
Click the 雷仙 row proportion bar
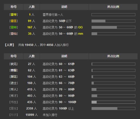[x=113, y=34]
